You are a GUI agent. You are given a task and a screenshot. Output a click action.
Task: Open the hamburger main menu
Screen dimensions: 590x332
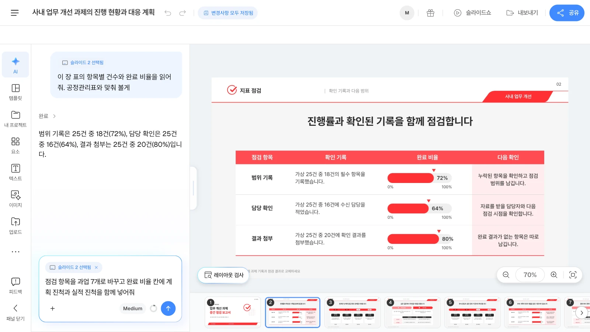(15, 13)
